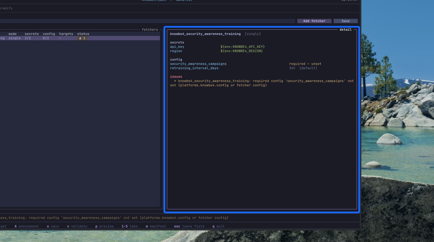434x242 pixels.
Task: Click the 'fetchers' panel title
Action: (150, 30)
